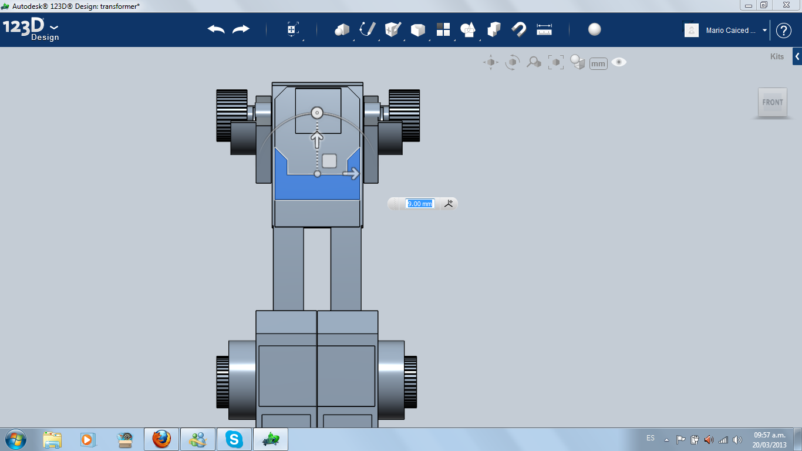Click the reposition triad icon beside 9.00 mm
Screen dimensions: 802x451
[x=449, y=204]
